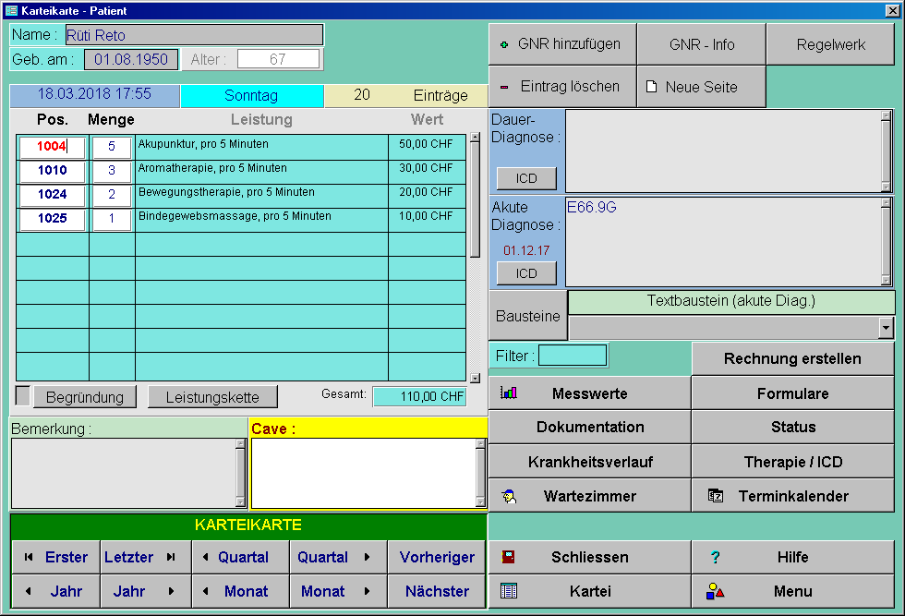
Task: Click inside the yellow Cave text area
Action: coord(363,473)
